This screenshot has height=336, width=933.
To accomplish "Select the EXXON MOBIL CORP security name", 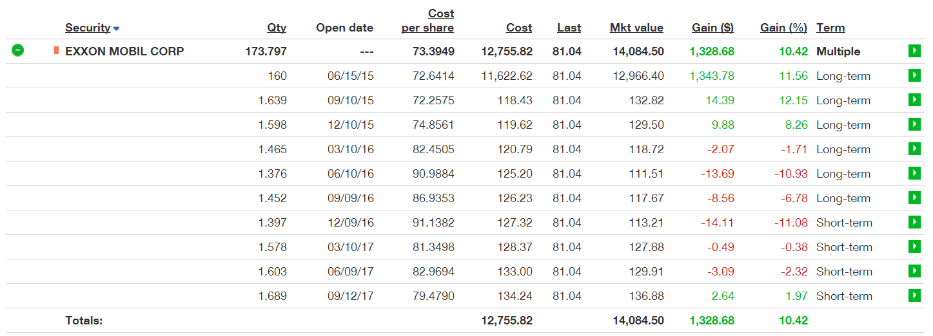I will tap(124, 51).
